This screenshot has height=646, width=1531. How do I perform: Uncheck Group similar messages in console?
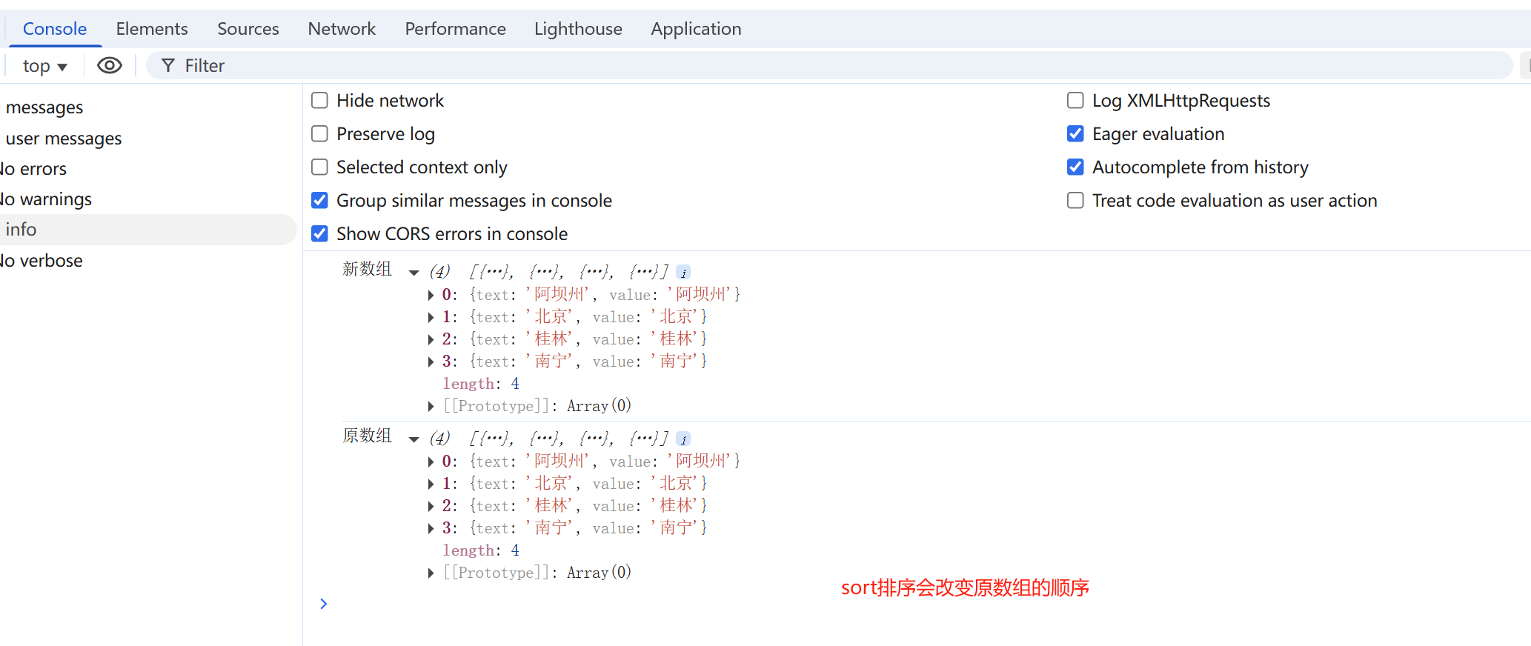320,201
